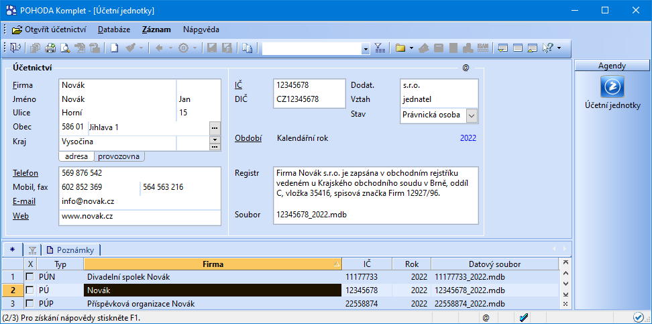
Task: Click the print icon in the toolbar
Action: tap(50, 48)
